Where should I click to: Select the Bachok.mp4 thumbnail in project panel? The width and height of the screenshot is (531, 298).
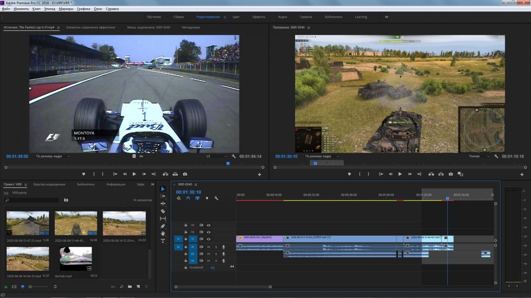76,259
